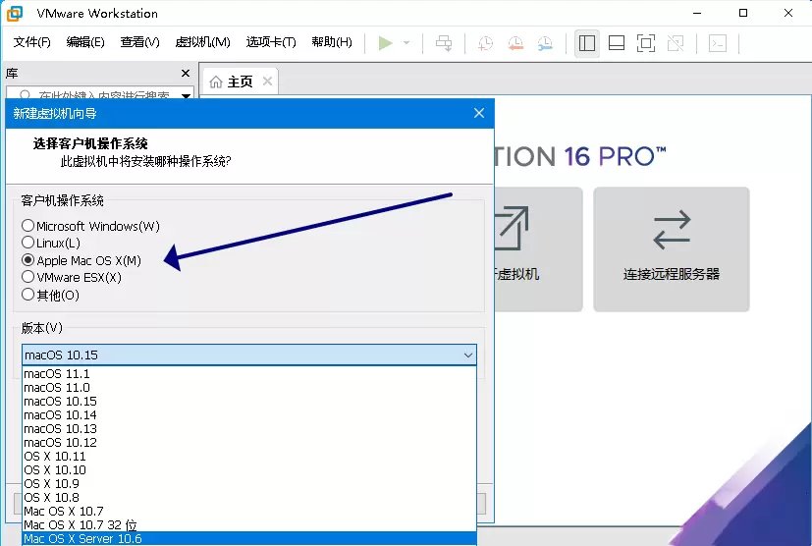Select Microsoft Windows(W) radio button

27,226
